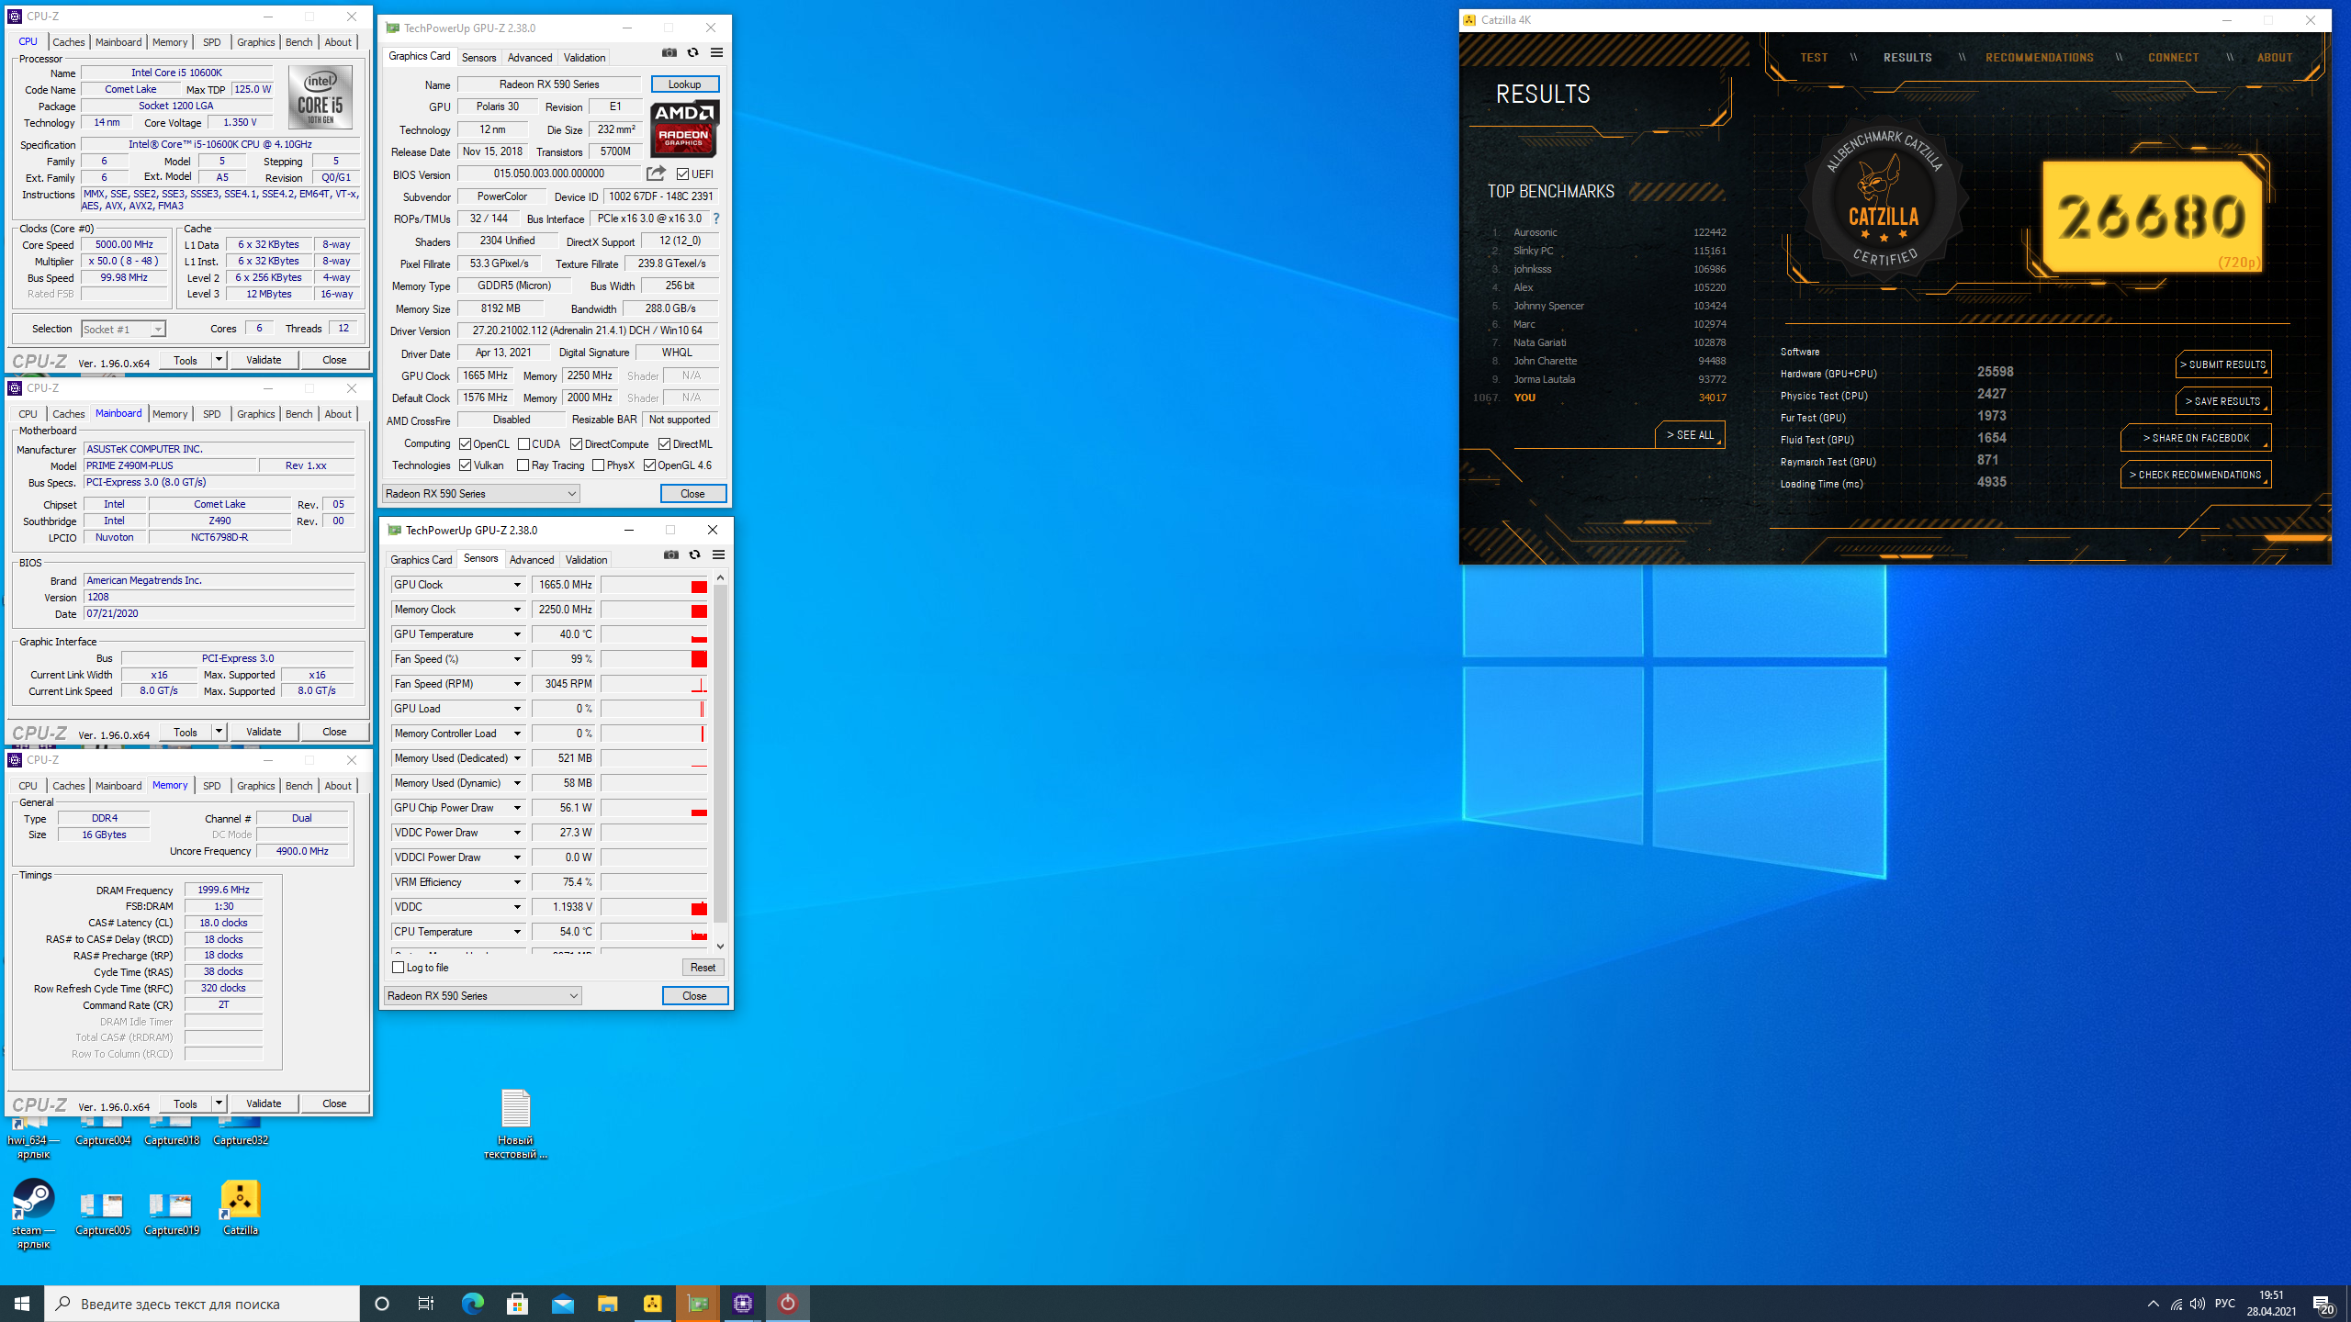This screenshot has width=2351, height=1322.
Task: Click Windows Start button
Action: click(22, 1304)
